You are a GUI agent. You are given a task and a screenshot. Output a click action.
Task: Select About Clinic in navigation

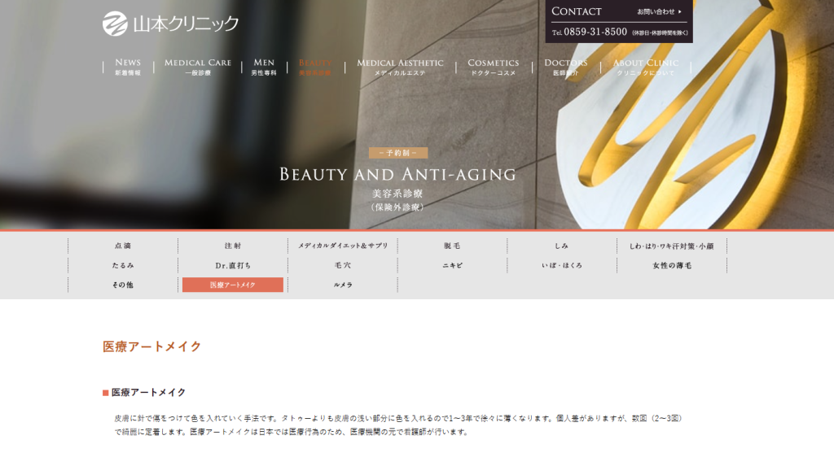pyautogui.click(x=645, y=67)
